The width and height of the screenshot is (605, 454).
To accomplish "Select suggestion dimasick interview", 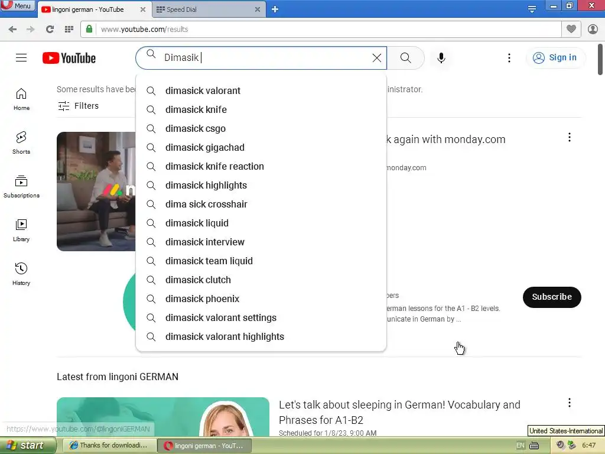I will pyautogui.click(x=261, y=242).
